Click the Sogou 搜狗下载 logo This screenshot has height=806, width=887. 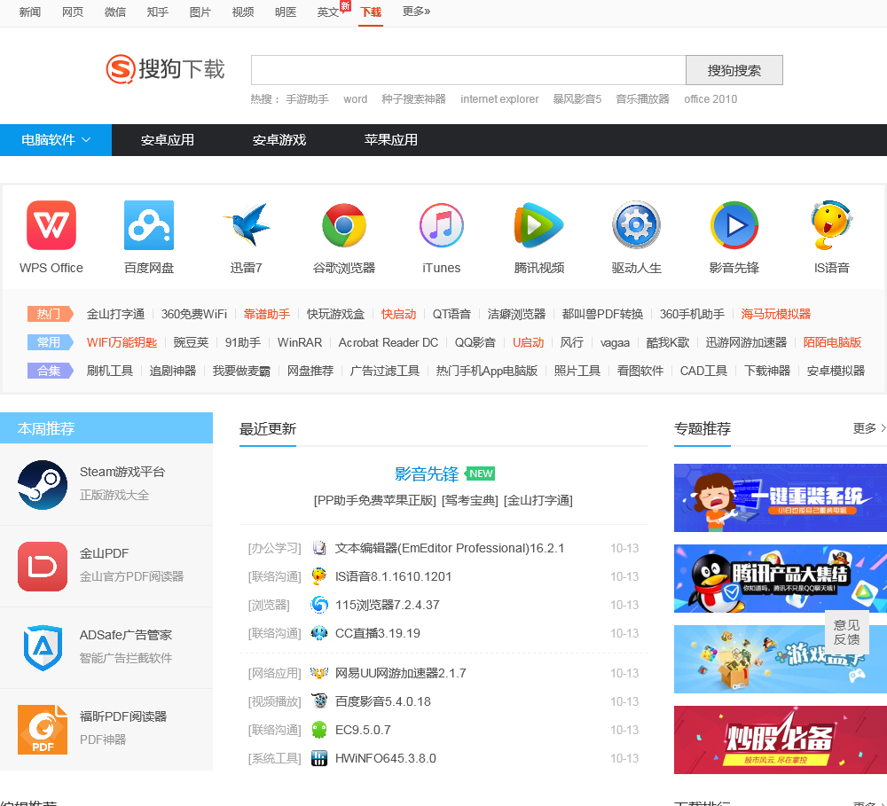pyautogui.click(x=165, y=69)
